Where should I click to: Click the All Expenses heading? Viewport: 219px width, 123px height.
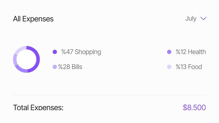(33, 19)
